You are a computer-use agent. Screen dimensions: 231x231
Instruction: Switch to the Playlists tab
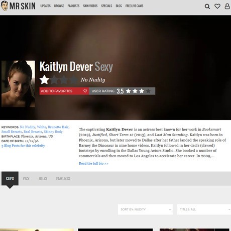click(x=63, y=178)
